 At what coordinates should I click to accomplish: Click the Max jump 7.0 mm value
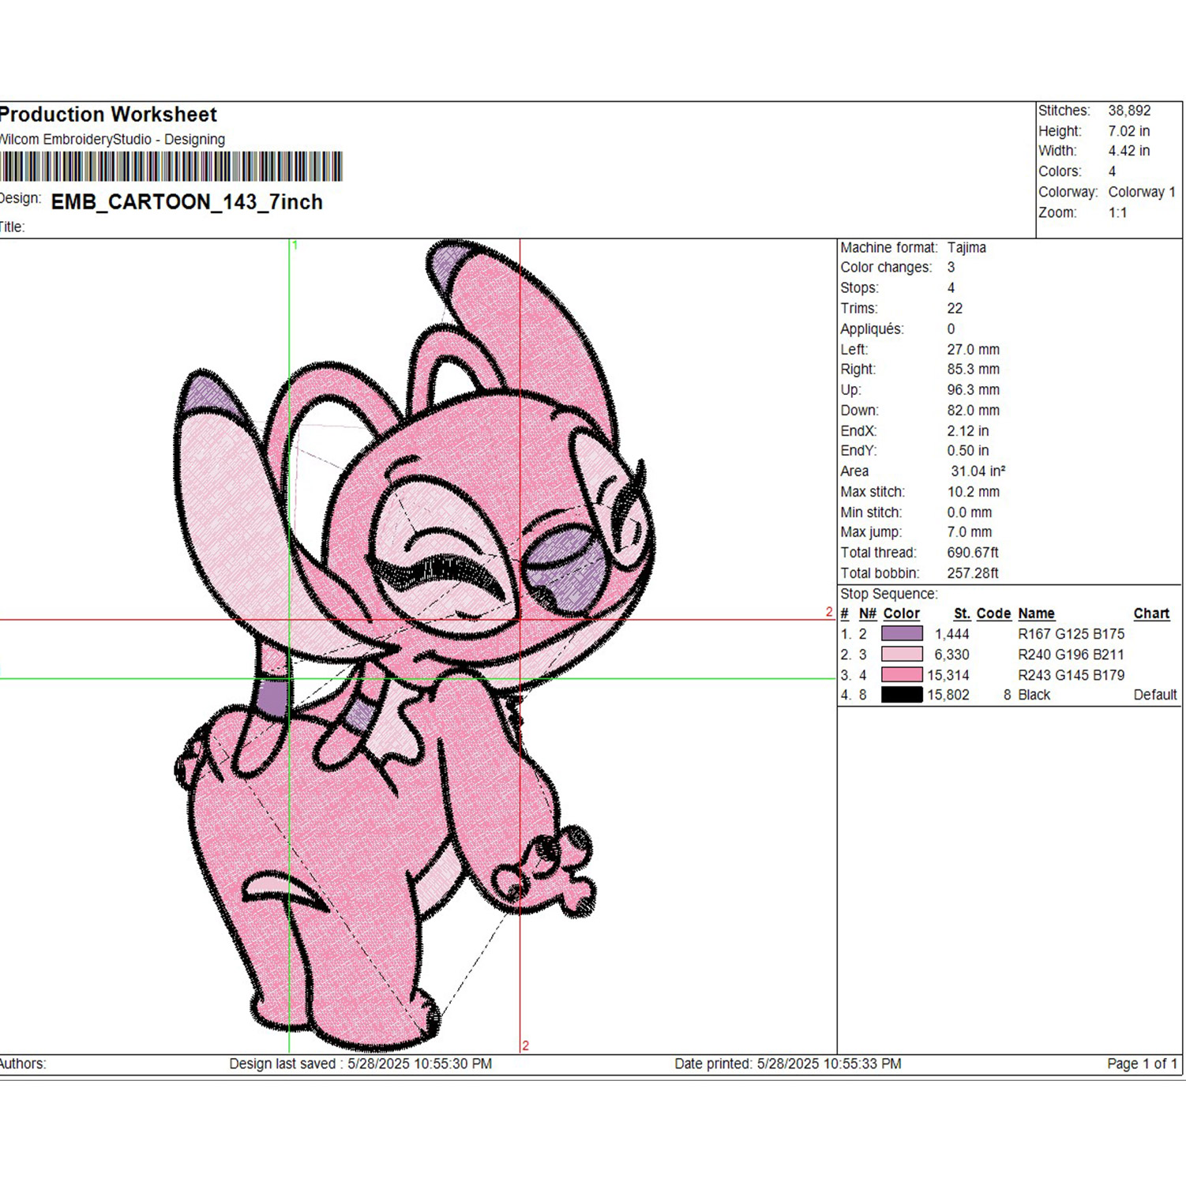coord(970,531)
